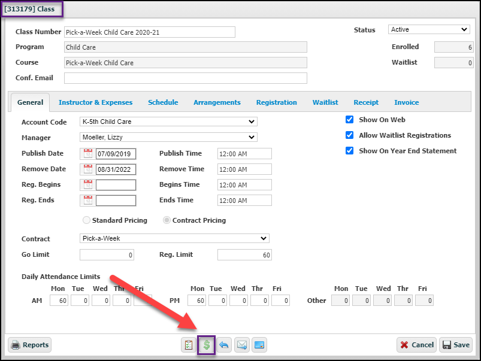Click the Class Number input field
Viewport: 481px width, 361px height.
150,32
